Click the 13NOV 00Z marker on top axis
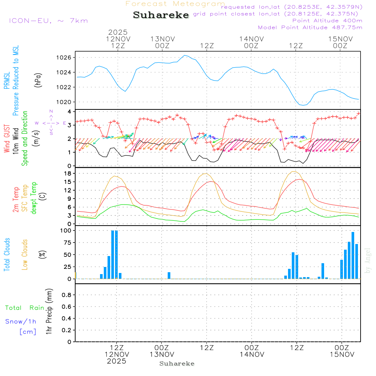 (162, 42)
